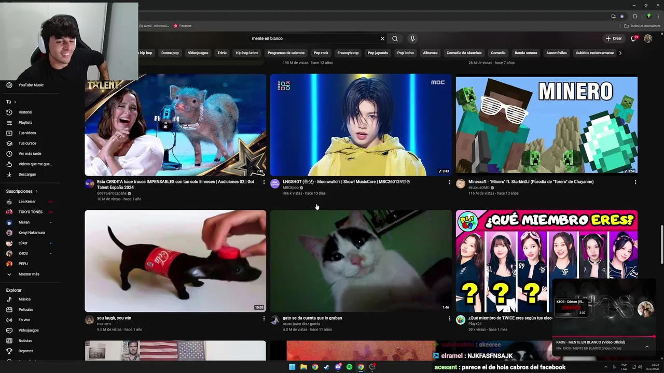This screenshot has width=664, height=373.
Task: Open options menu for gato video
Action: (x=449, y=318)
